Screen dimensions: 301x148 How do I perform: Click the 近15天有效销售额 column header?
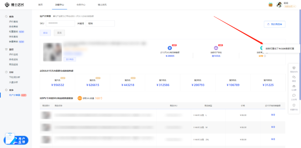point(273,106)
